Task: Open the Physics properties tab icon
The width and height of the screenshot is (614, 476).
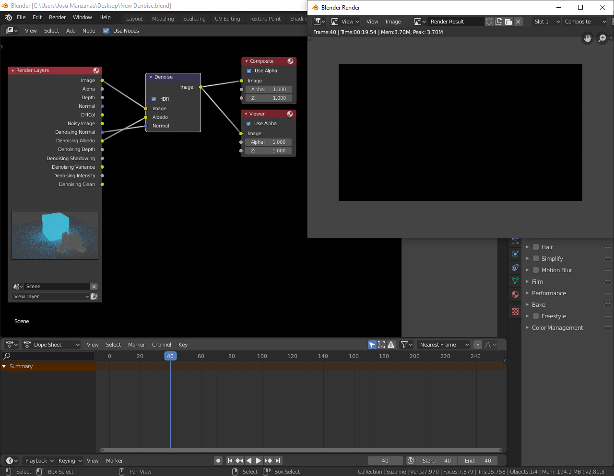Action: [515, 254]
